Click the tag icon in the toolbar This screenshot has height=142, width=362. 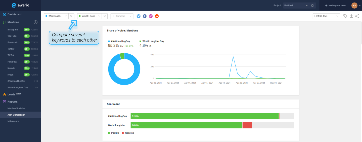345,16
